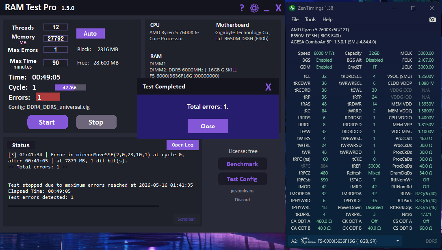Viewport: 442px width, 250px height.
Task: Open ZenTimings File menu
Action: pos(295,19)
